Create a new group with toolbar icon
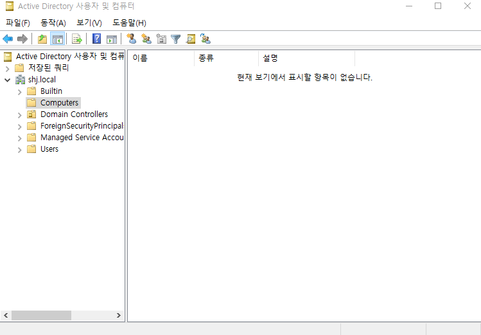 146,39
